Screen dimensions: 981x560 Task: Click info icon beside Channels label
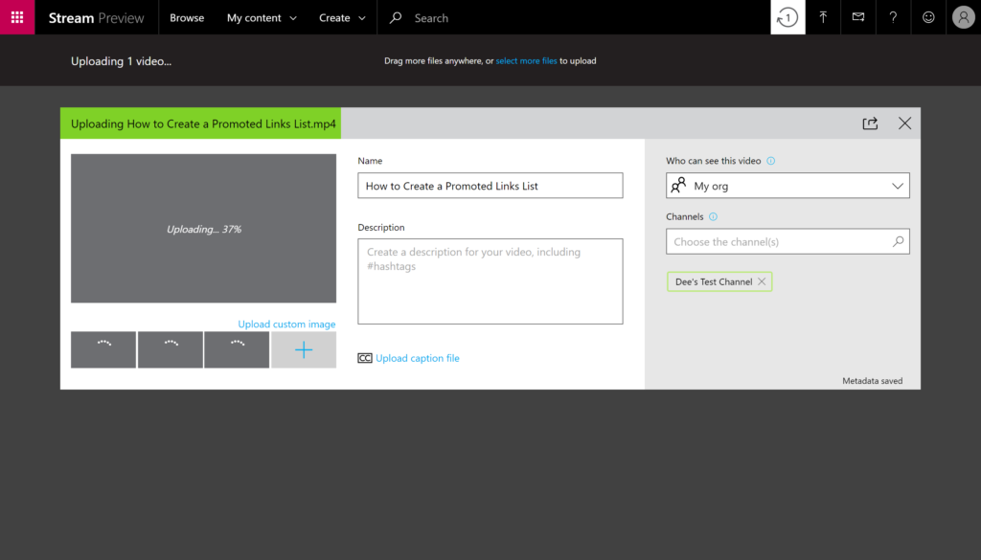coord(713,217)
